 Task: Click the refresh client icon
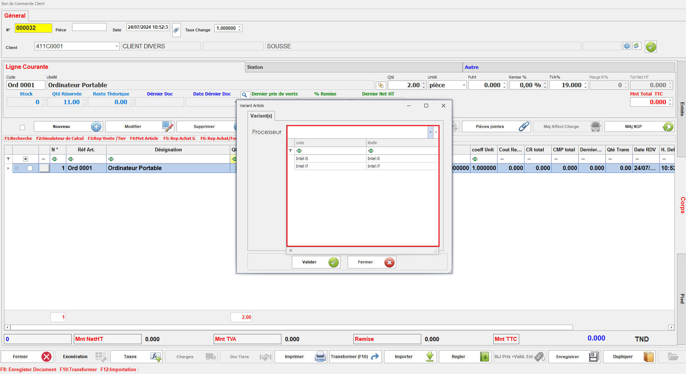tap(636, 46)
